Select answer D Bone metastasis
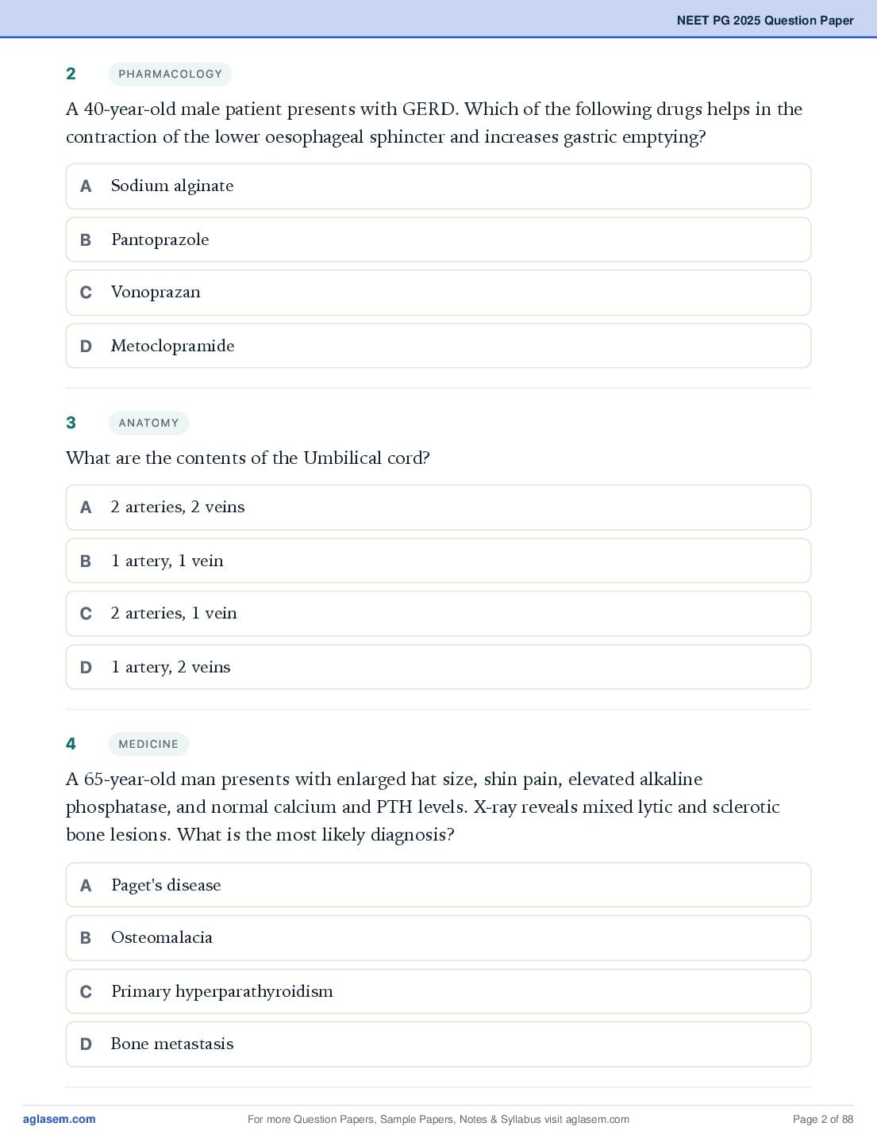Viewport: 877px width, 1134px height. 438,1044
